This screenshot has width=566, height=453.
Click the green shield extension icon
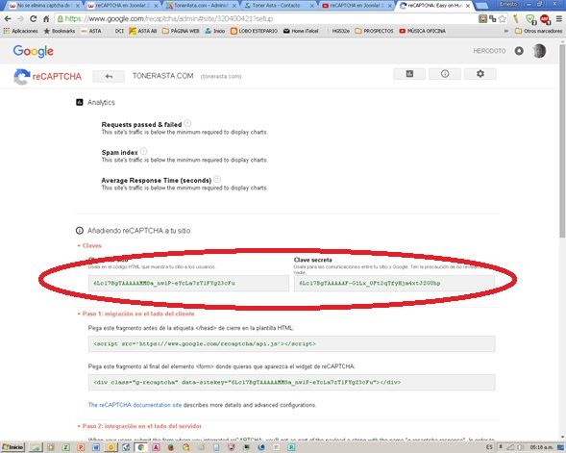(x=530, y=19)
